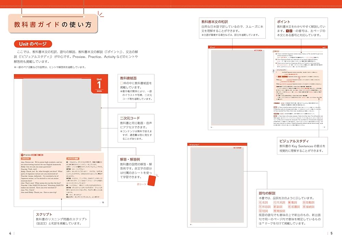Click the 動詞 tag in 語句の解説
342x235 pixels.
point(292,202)
